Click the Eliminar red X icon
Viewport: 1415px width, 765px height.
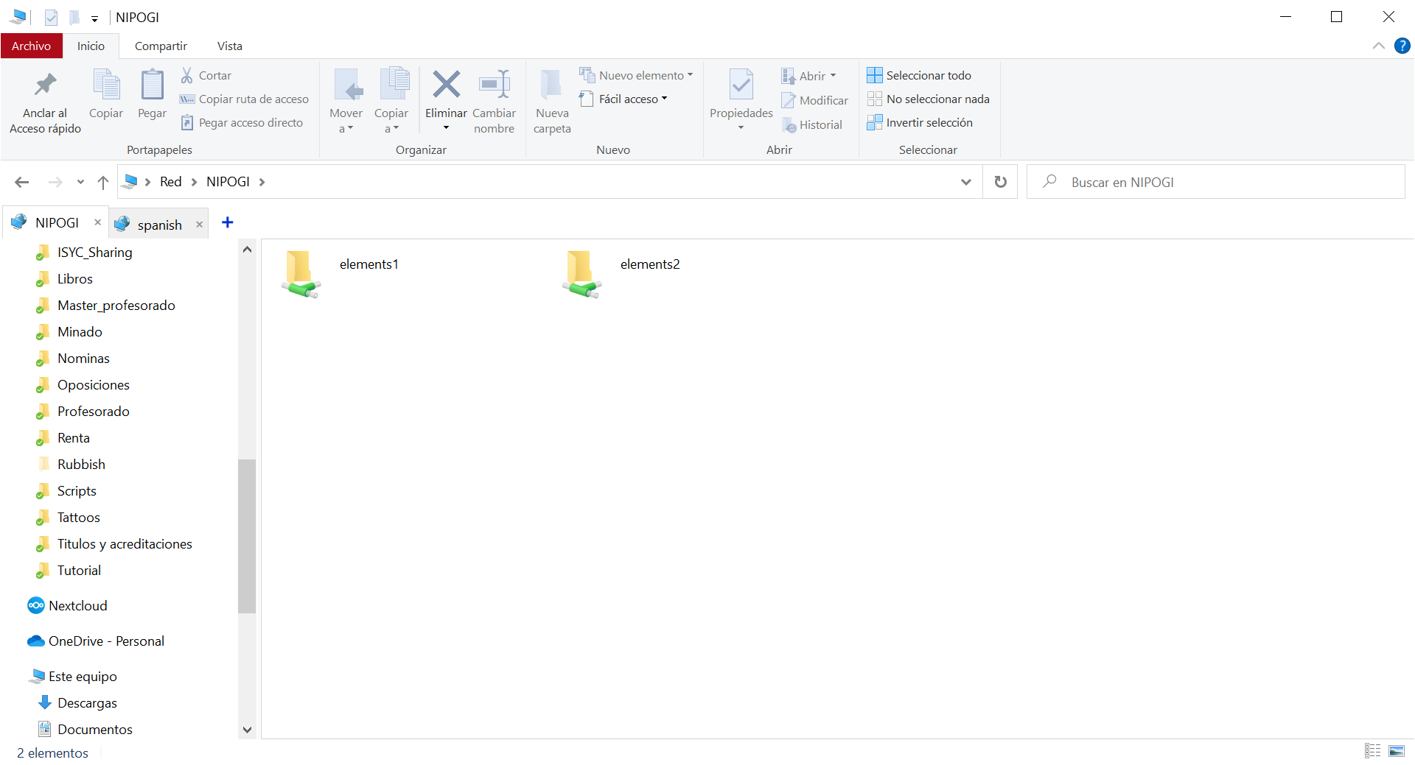point(446,85)
